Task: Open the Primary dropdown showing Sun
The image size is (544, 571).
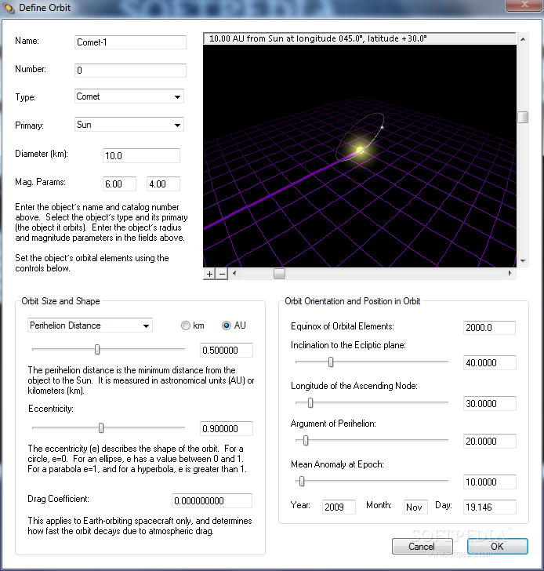Action: (129, 125)
